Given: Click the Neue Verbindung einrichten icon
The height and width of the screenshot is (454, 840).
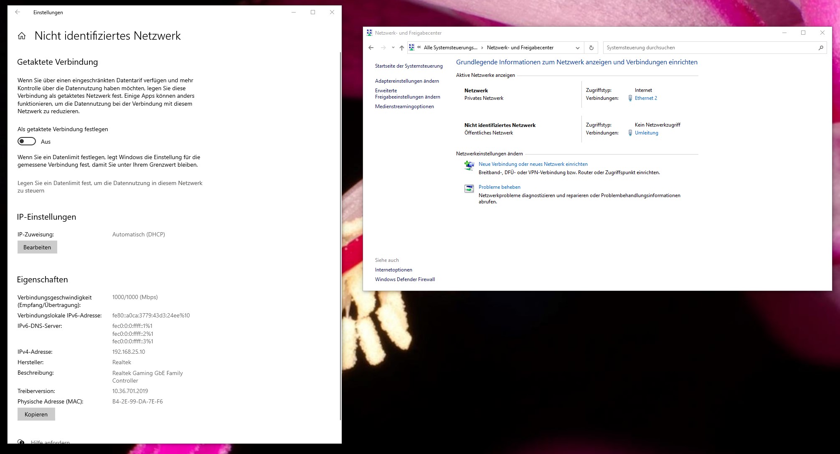Looking at the screenshot, I should (x=469, y=166).
